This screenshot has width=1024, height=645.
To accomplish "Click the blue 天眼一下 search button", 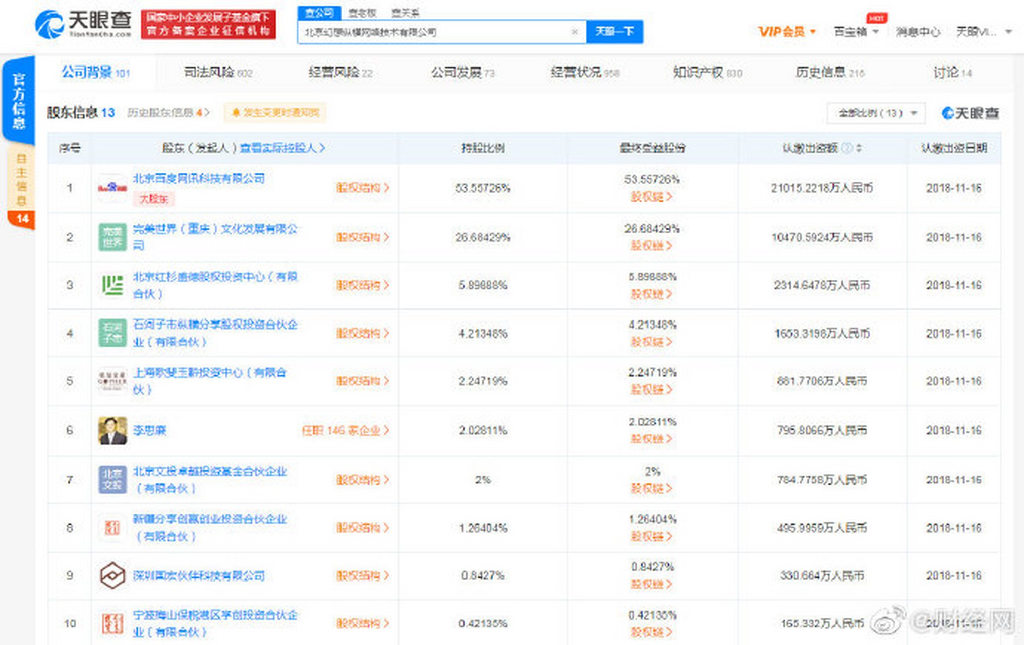I will click(614, 32).
